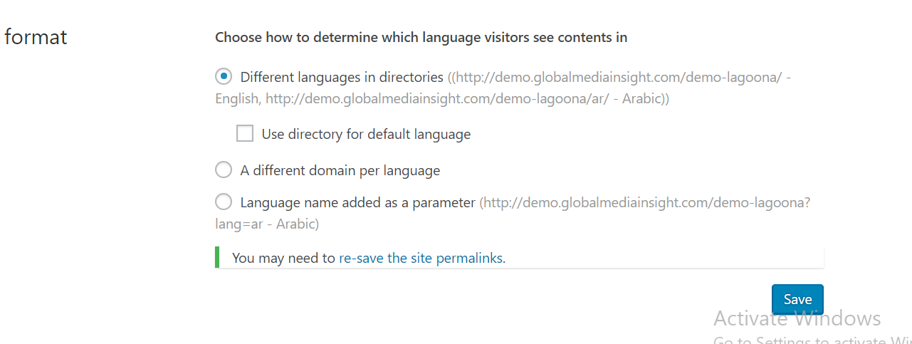The height and width of the screenshot is (344, 912).
Task: Click the 'Choose how to determine' bold heading
Action: (421, 37)
